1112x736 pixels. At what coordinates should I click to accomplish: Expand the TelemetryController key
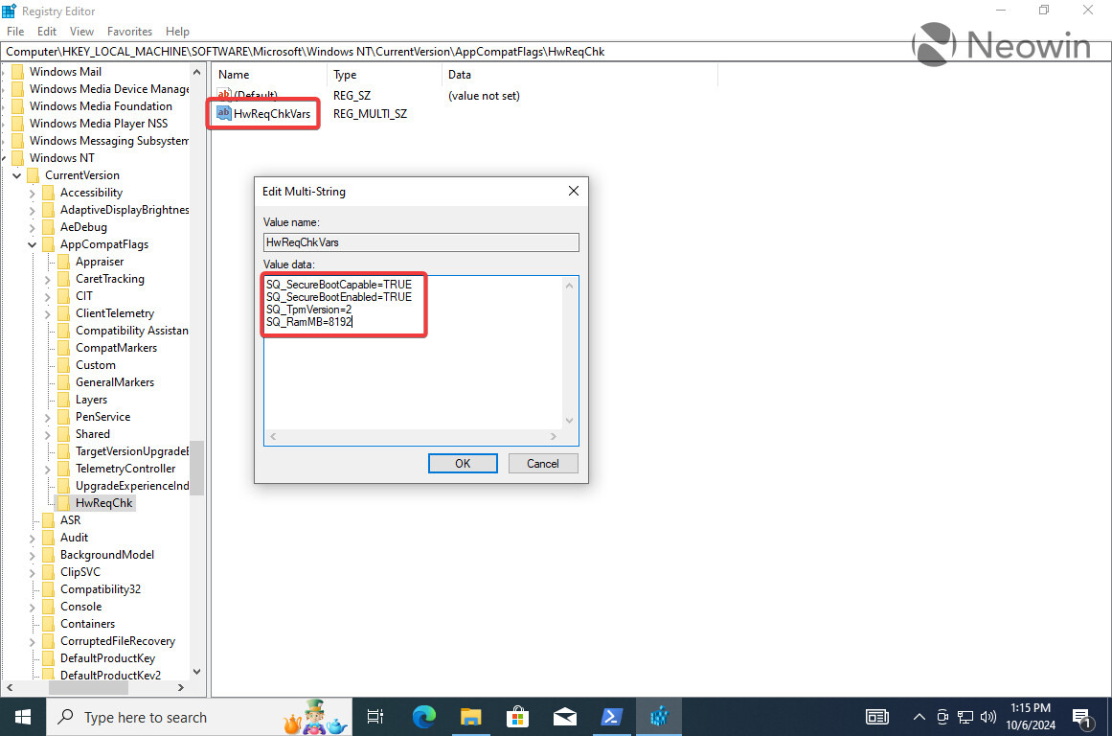click(x=48, y=470)
